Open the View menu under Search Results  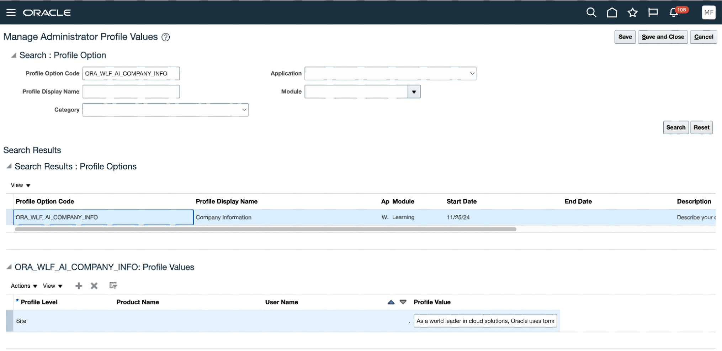tap(20, 185)
